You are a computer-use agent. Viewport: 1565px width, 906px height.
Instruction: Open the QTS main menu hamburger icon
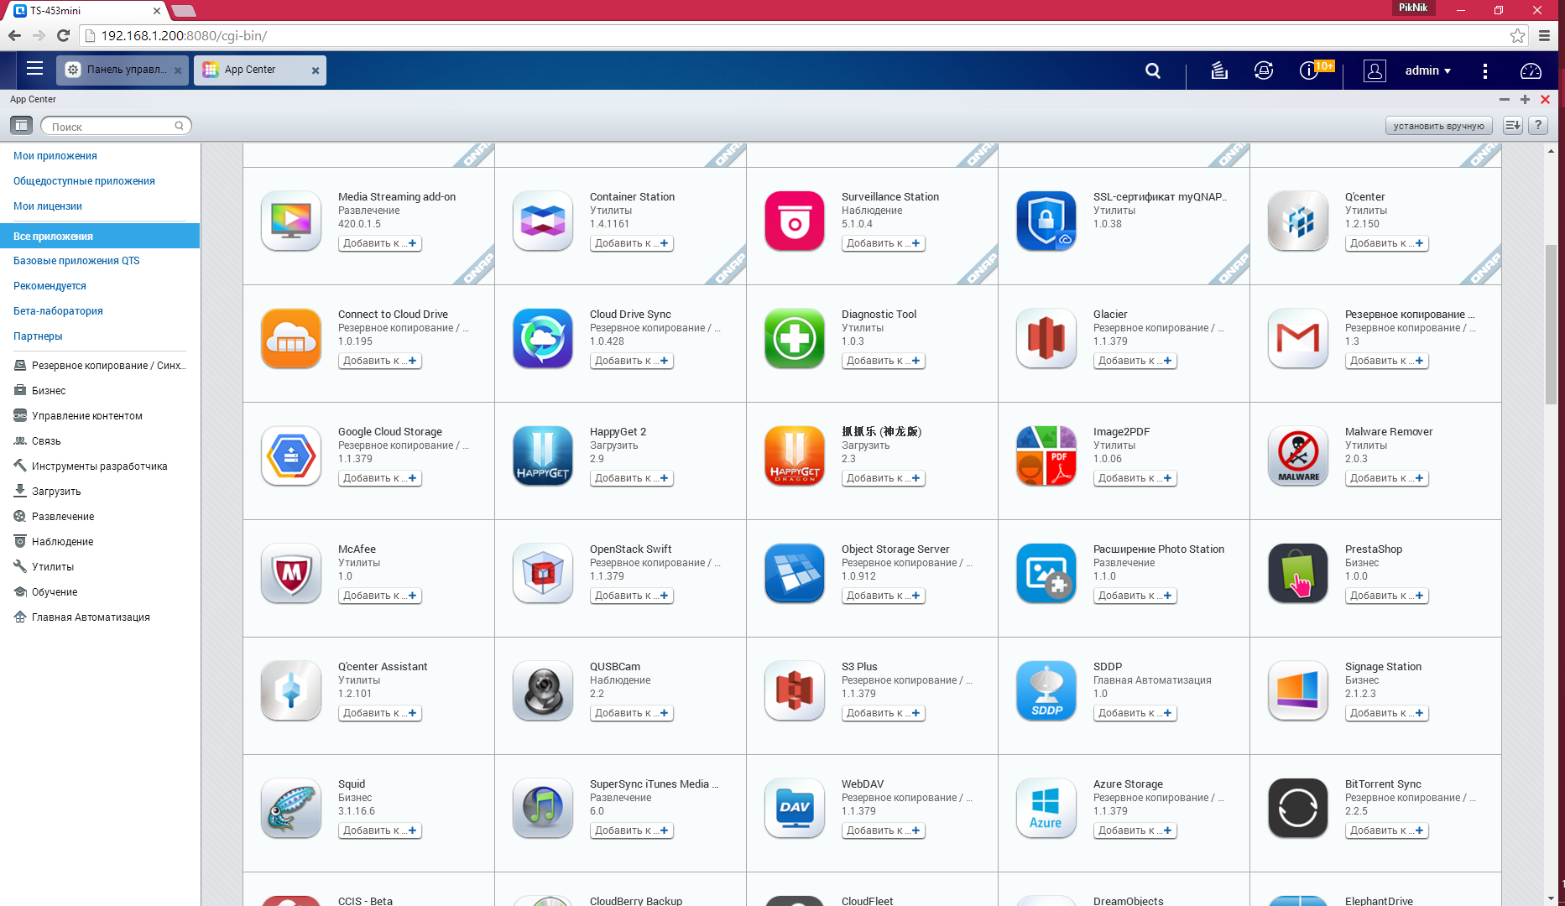click(x=34, y=69)
